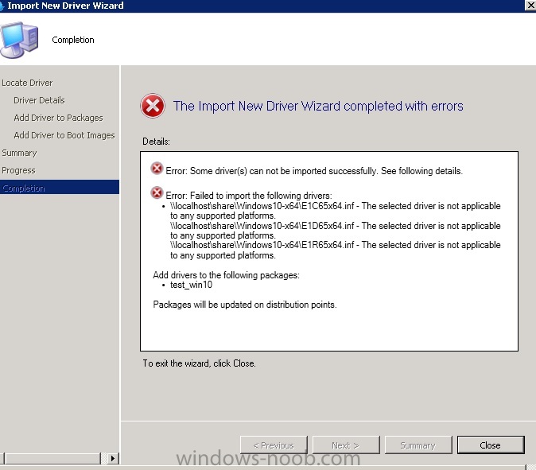Click the error icon beside 'Failed to import the following drivers'
The height and width of the screenshot is (470, 536).
point(157,192)
